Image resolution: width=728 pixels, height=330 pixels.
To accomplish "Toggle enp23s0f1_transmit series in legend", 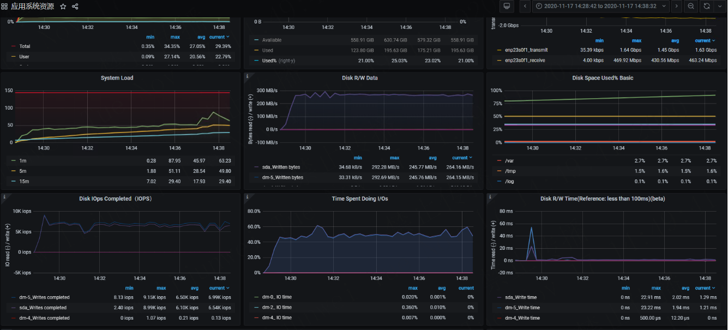I will (x=526, y=50).
